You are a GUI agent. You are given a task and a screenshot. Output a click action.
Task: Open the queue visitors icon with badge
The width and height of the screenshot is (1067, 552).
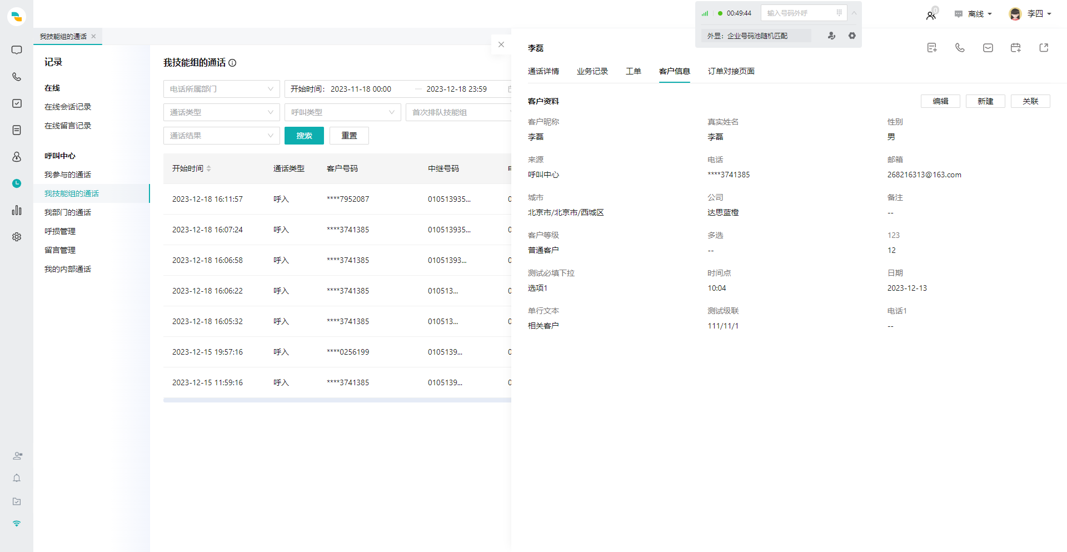931,14
